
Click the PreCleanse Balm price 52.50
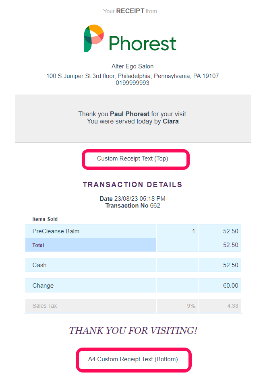(x=230, y=231)
